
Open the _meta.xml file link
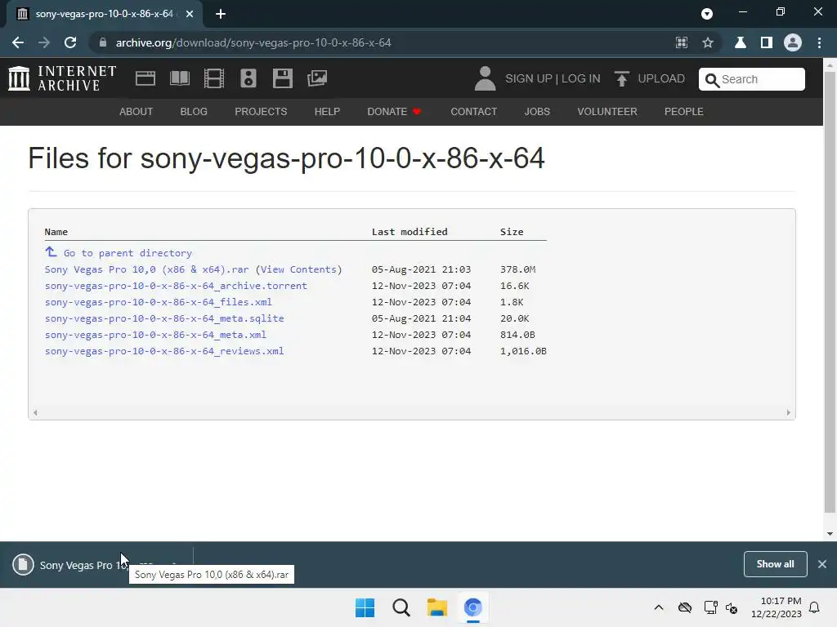click(x=155, y=335)
